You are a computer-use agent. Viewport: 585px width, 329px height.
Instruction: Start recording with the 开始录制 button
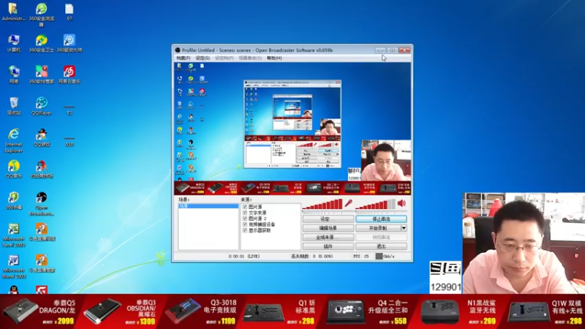pyautogui.click(x=378, y=228)
